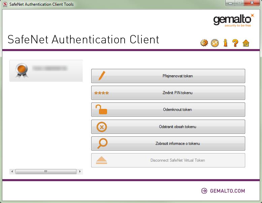Image resolution: width=262 pixels, height=203 pixels.
Task: Click the arrow circle beside GEMALTO.COM
Action: click(x=204, y=191)
